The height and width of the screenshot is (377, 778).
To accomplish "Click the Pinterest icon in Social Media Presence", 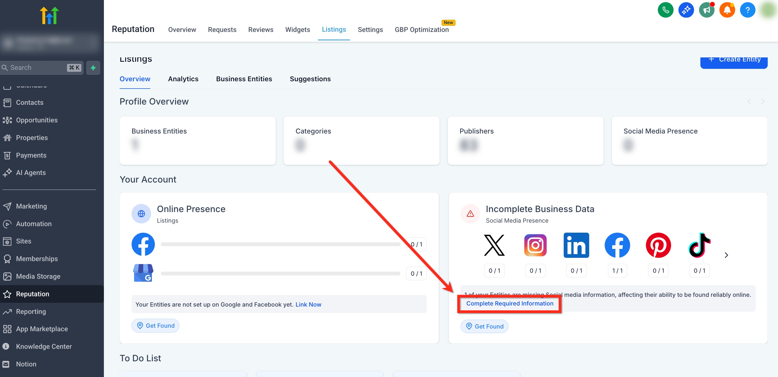I will (658, 245).
